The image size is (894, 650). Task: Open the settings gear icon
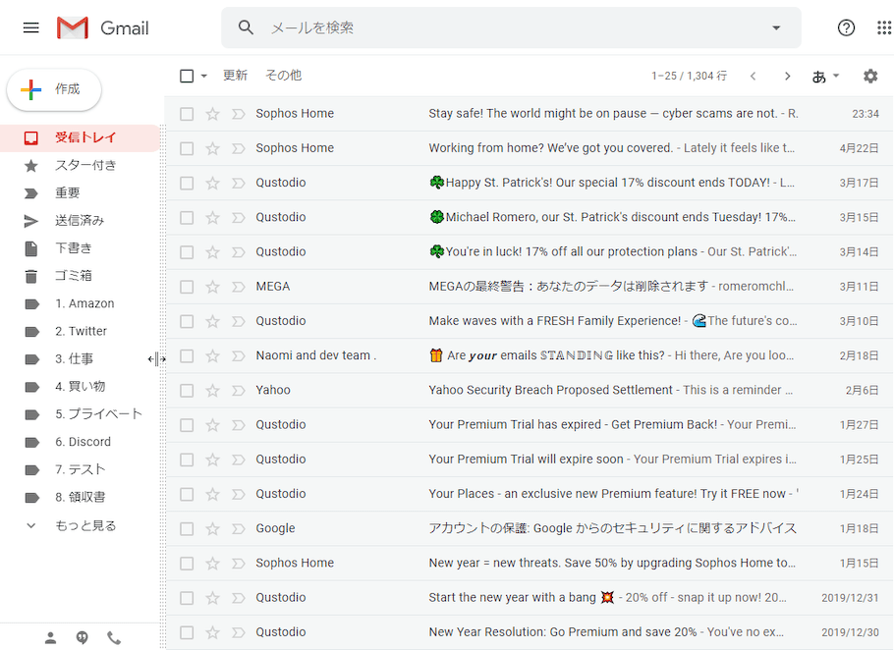870,76
